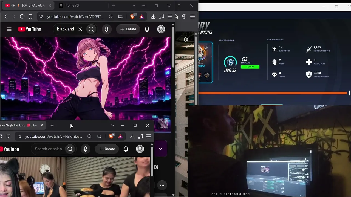Viewport: 351px width, 197px height.
Task: Click Create in the top YouTube window
Action: 128,29
